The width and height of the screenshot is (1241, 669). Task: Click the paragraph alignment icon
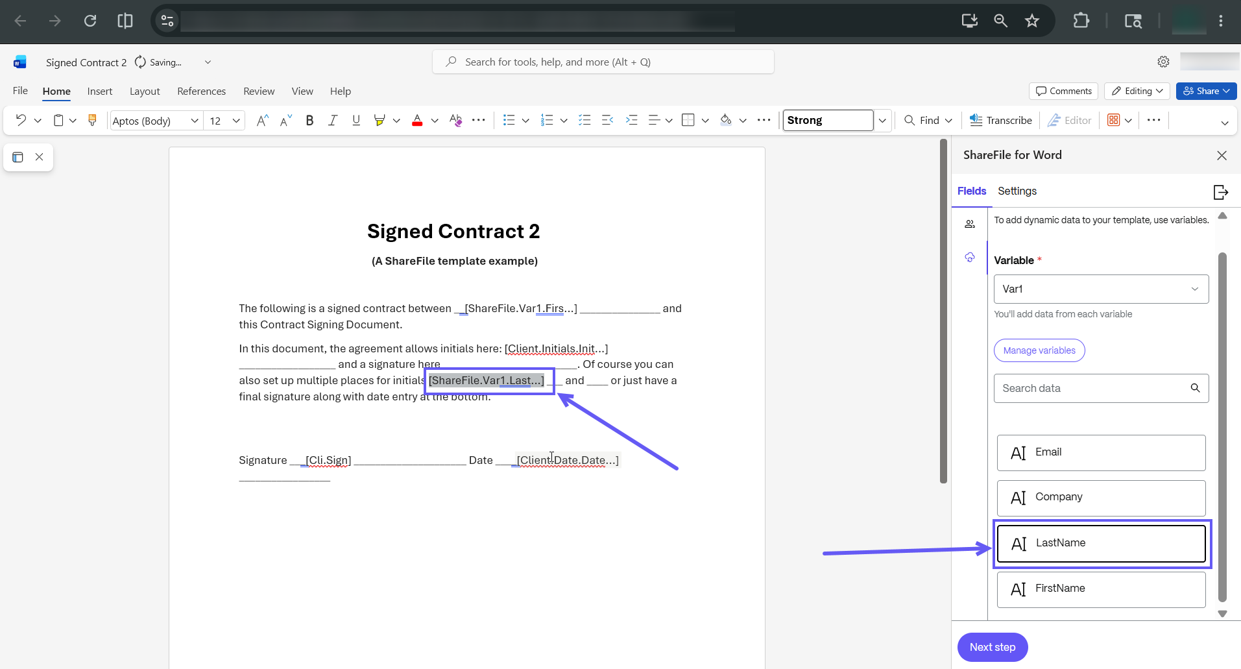[x=655, y=120]
